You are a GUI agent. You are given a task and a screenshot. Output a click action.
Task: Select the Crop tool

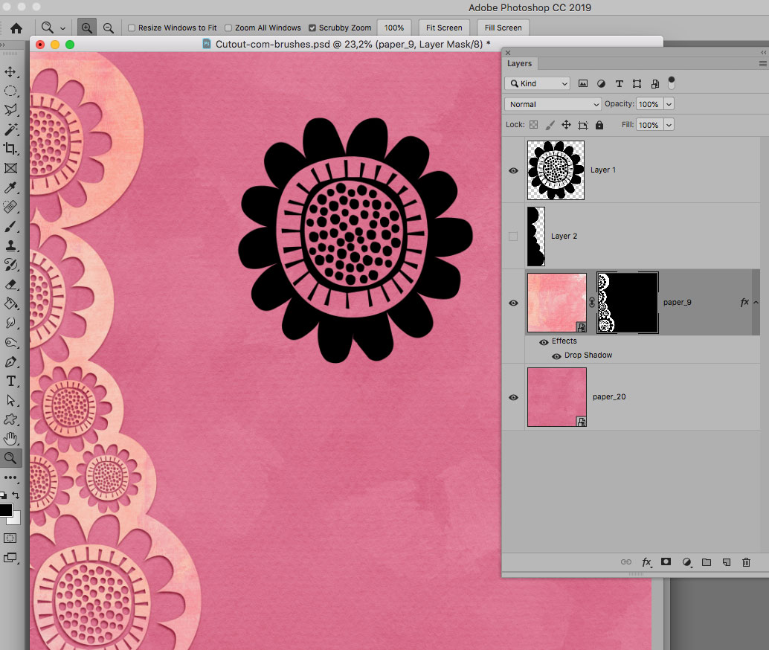10,149
